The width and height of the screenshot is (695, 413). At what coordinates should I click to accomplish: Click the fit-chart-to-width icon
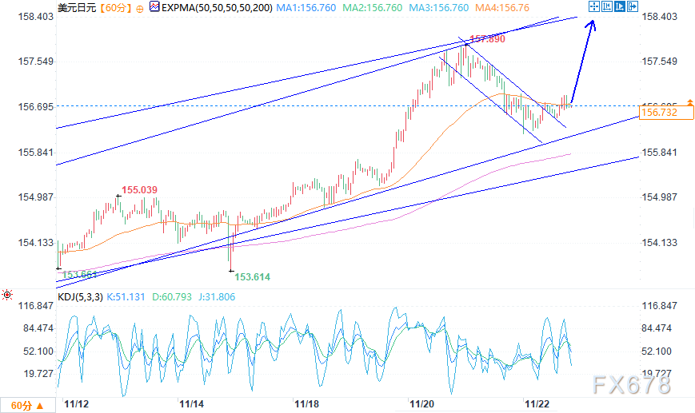(x=608, y=7)
